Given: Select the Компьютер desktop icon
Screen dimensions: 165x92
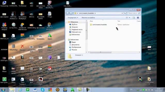Looking at the screenshot, I should point(4,4).
